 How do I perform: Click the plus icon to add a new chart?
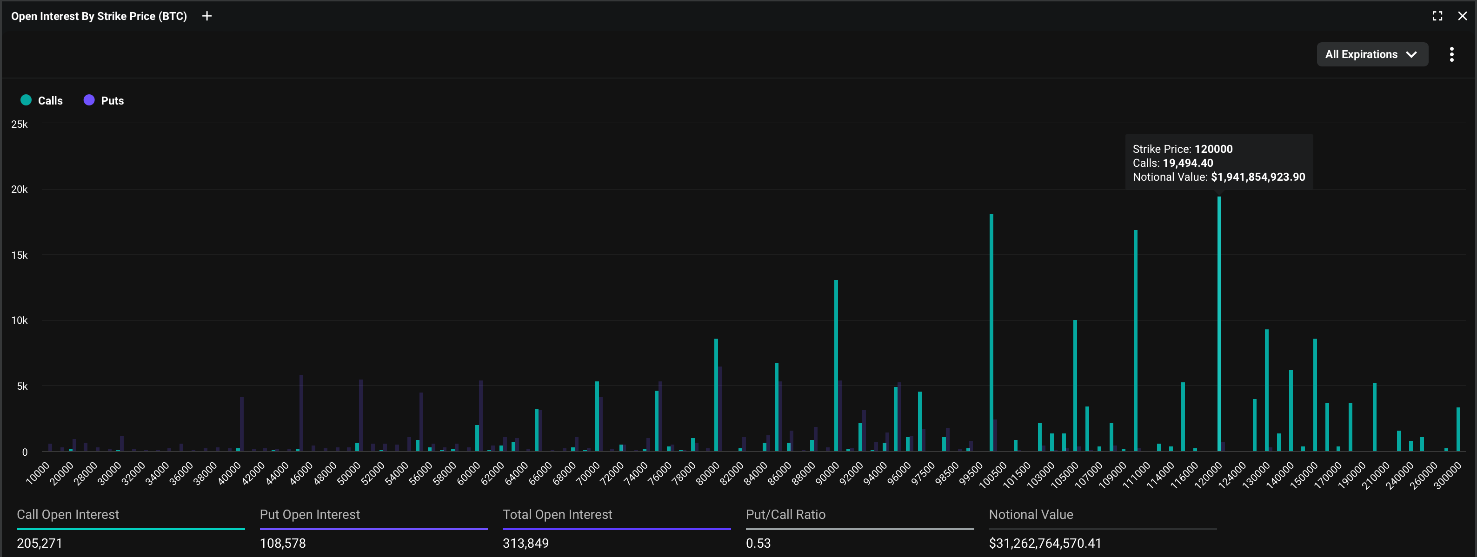point(207,15)
